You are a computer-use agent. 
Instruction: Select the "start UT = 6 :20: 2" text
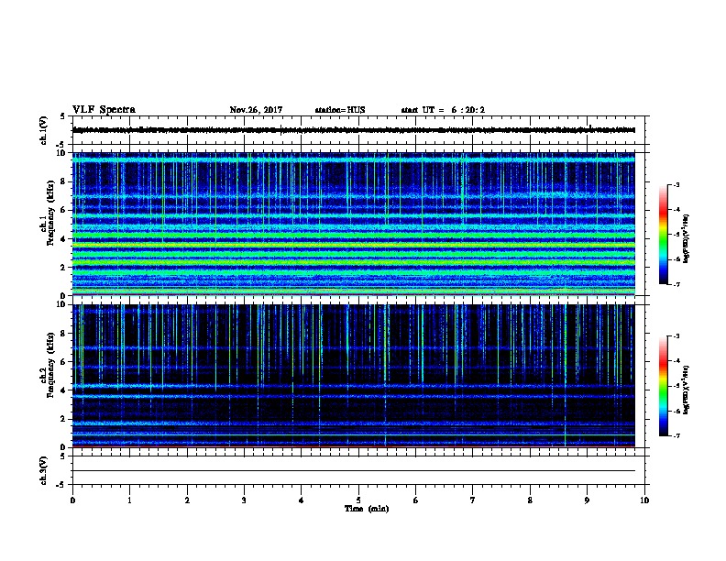(443, 110)
